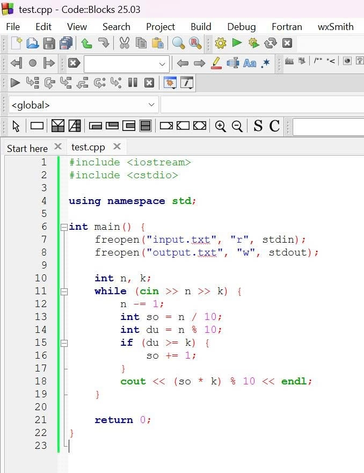Clear bookmarks X icon
The height and width of the screenshot is (473, 364).
[x=74, y=63]
